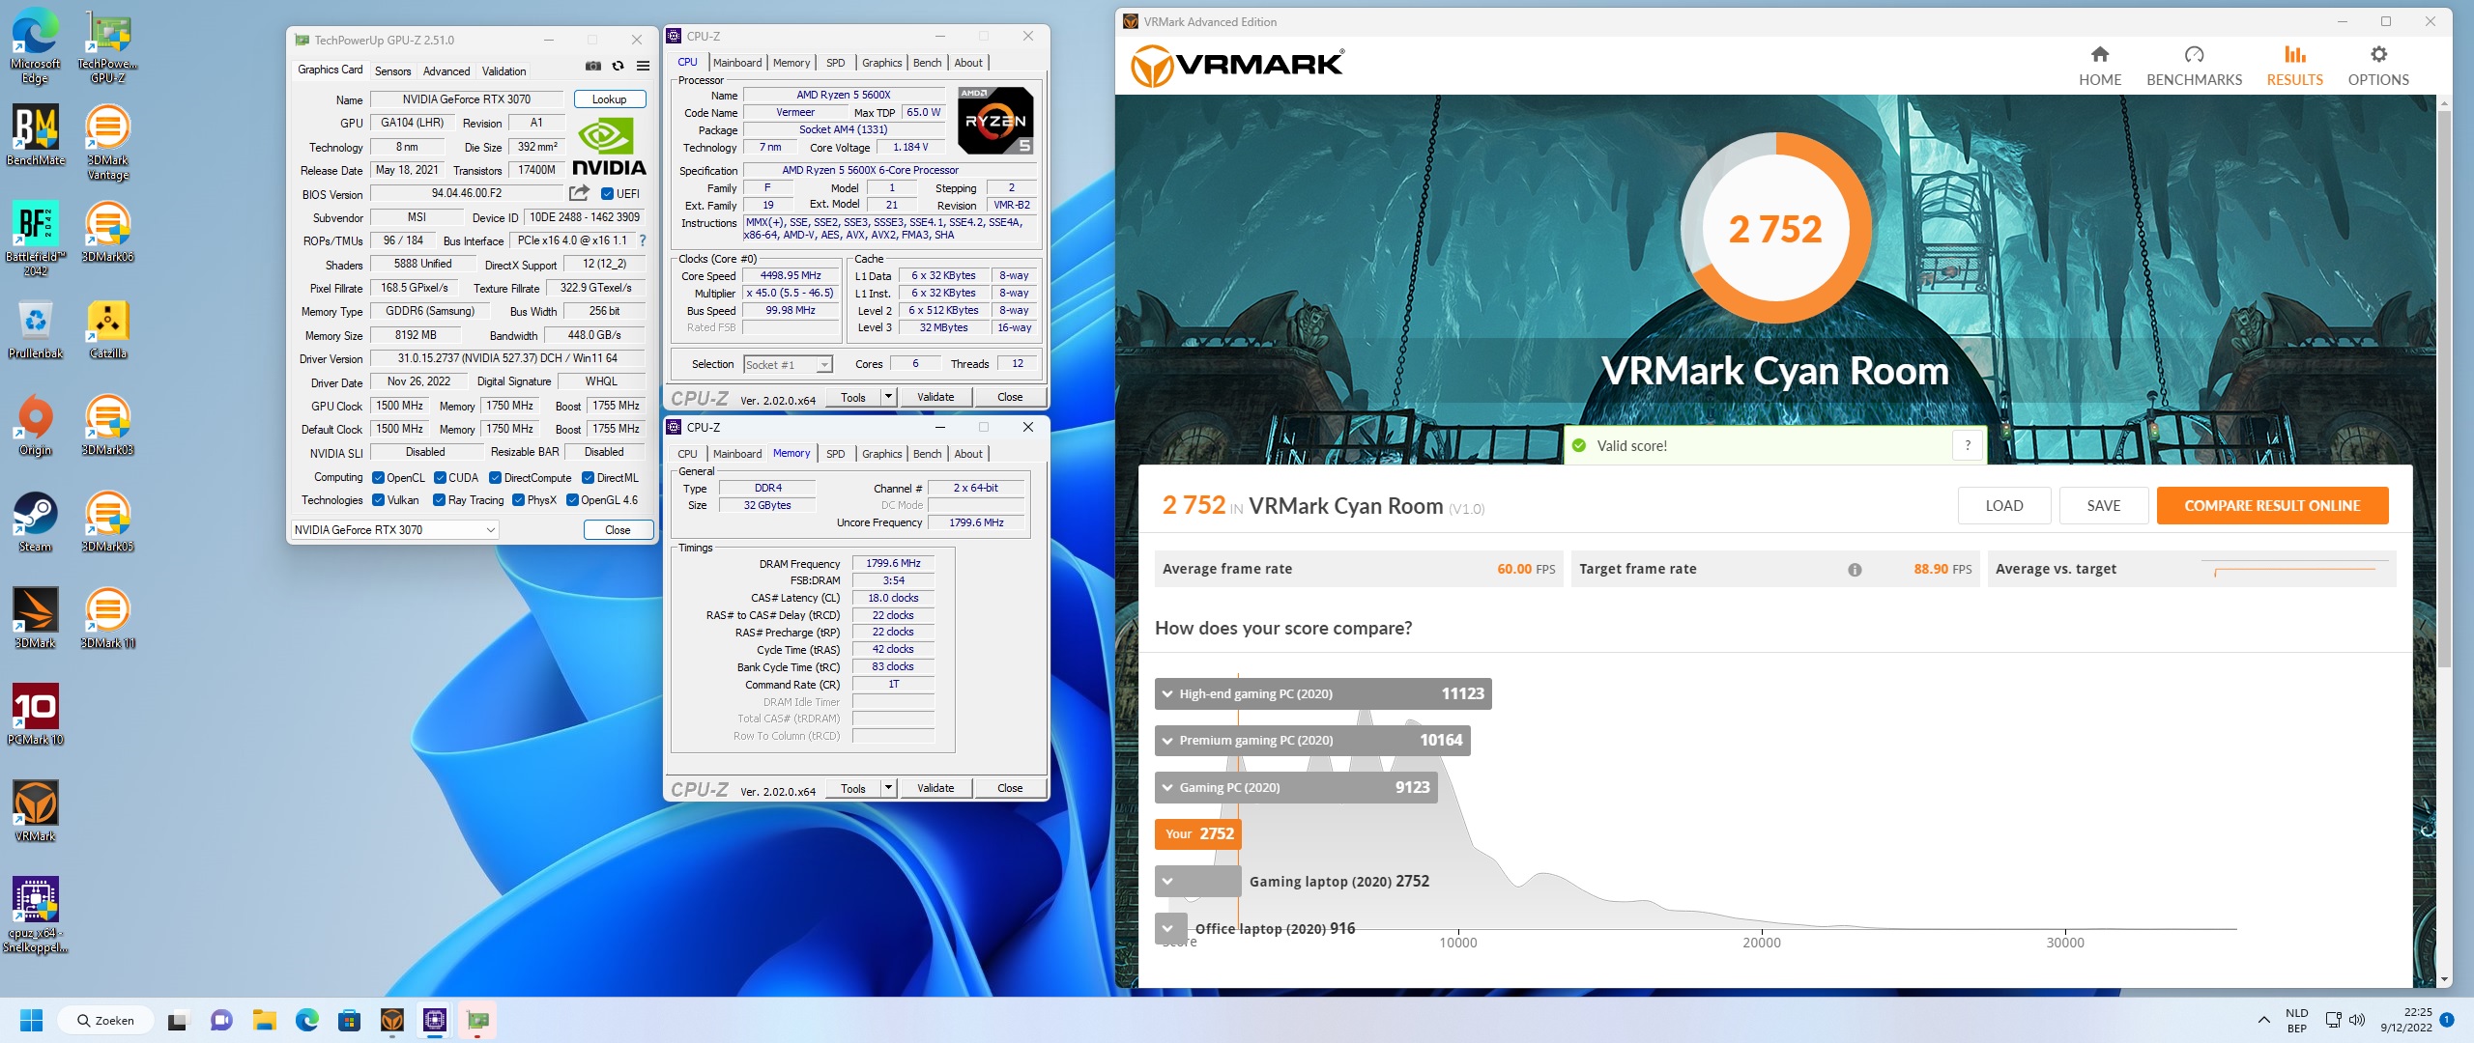Open the GPU selection dropdown in GPU-Z
Image resolution: width=2474 pixels, height=1043 pixels.
[394, 529]
